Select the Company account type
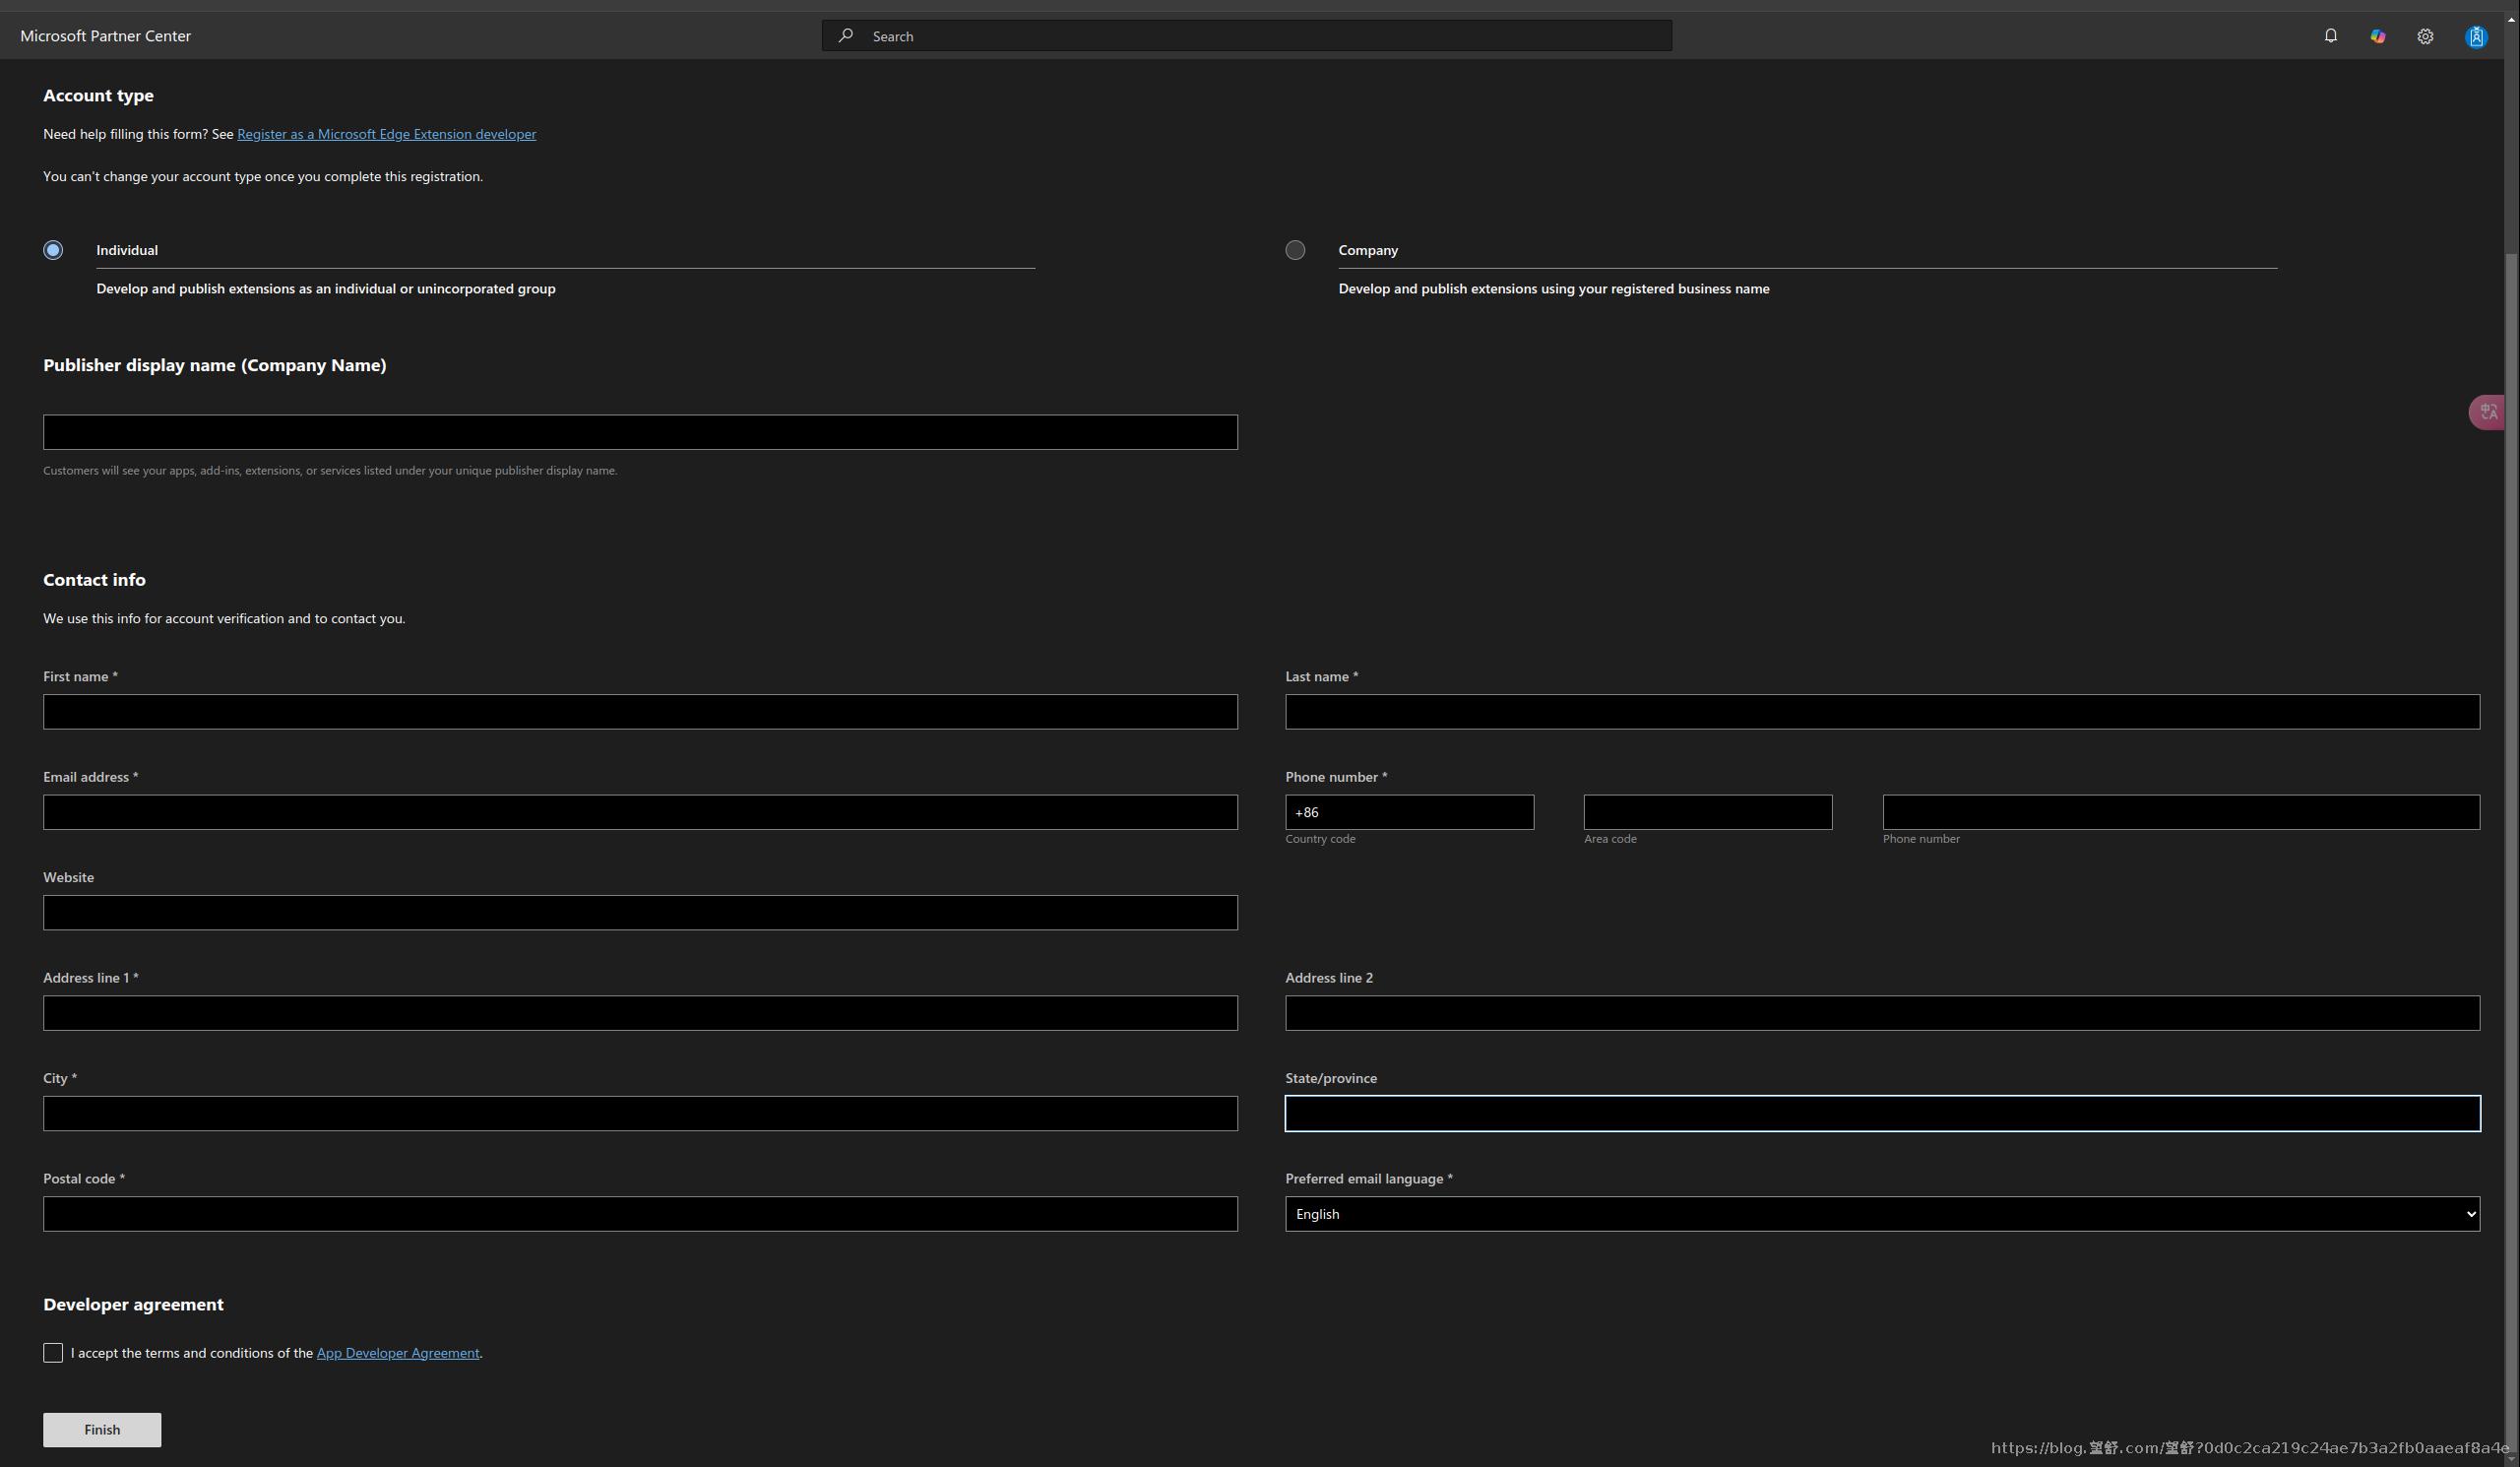This screenshot has width=2520, height=1467. pos(1295,250)
